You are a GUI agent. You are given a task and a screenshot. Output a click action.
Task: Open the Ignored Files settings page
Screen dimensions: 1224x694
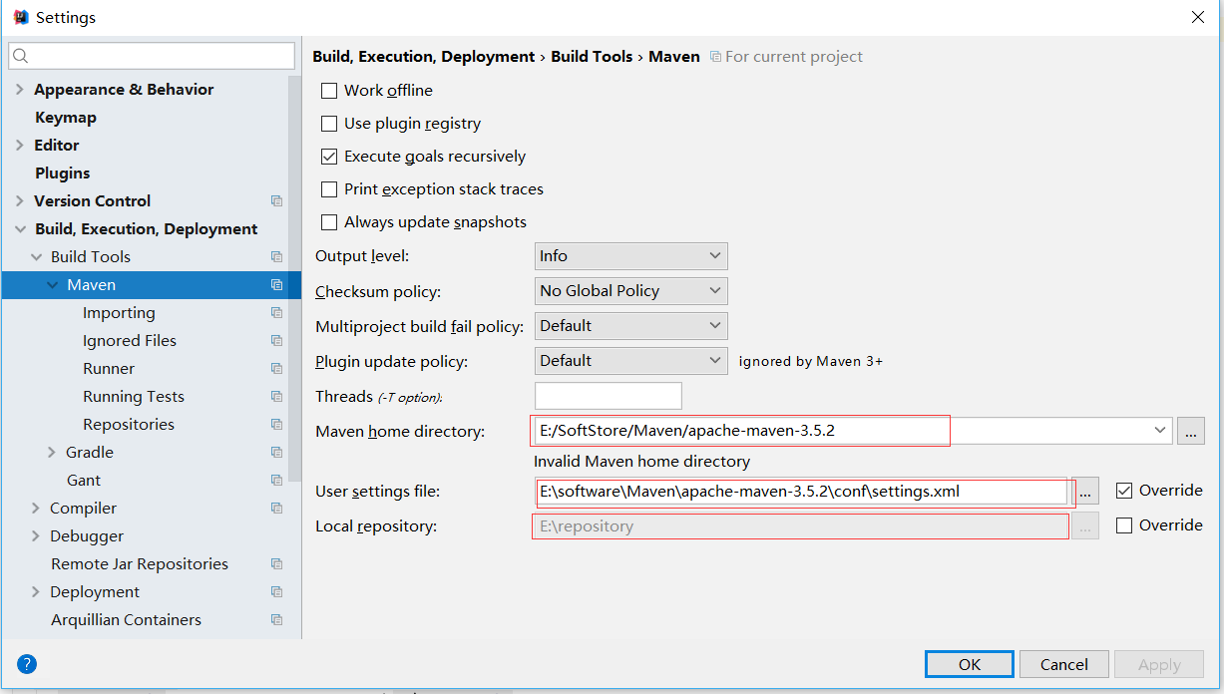point(130,341)
